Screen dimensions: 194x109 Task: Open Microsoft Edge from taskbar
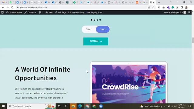pyautogui.click(x=80, y=106)
